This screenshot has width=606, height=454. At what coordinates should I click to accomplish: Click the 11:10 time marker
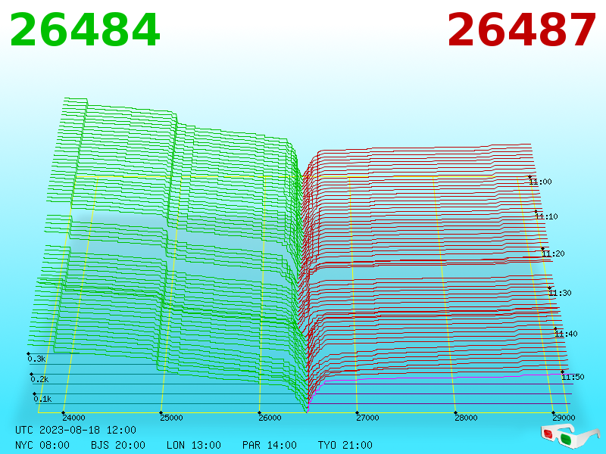(546, 216)
